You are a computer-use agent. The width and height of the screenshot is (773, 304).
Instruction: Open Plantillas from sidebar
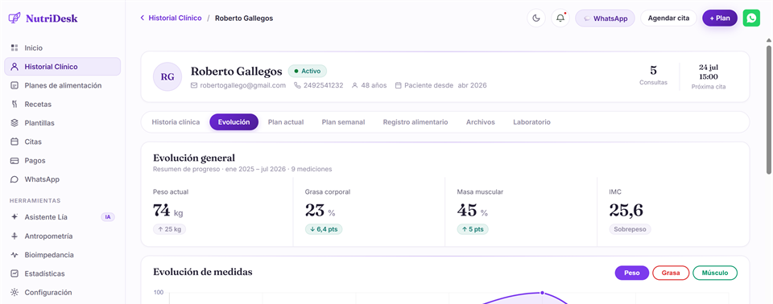pos(62,123)
